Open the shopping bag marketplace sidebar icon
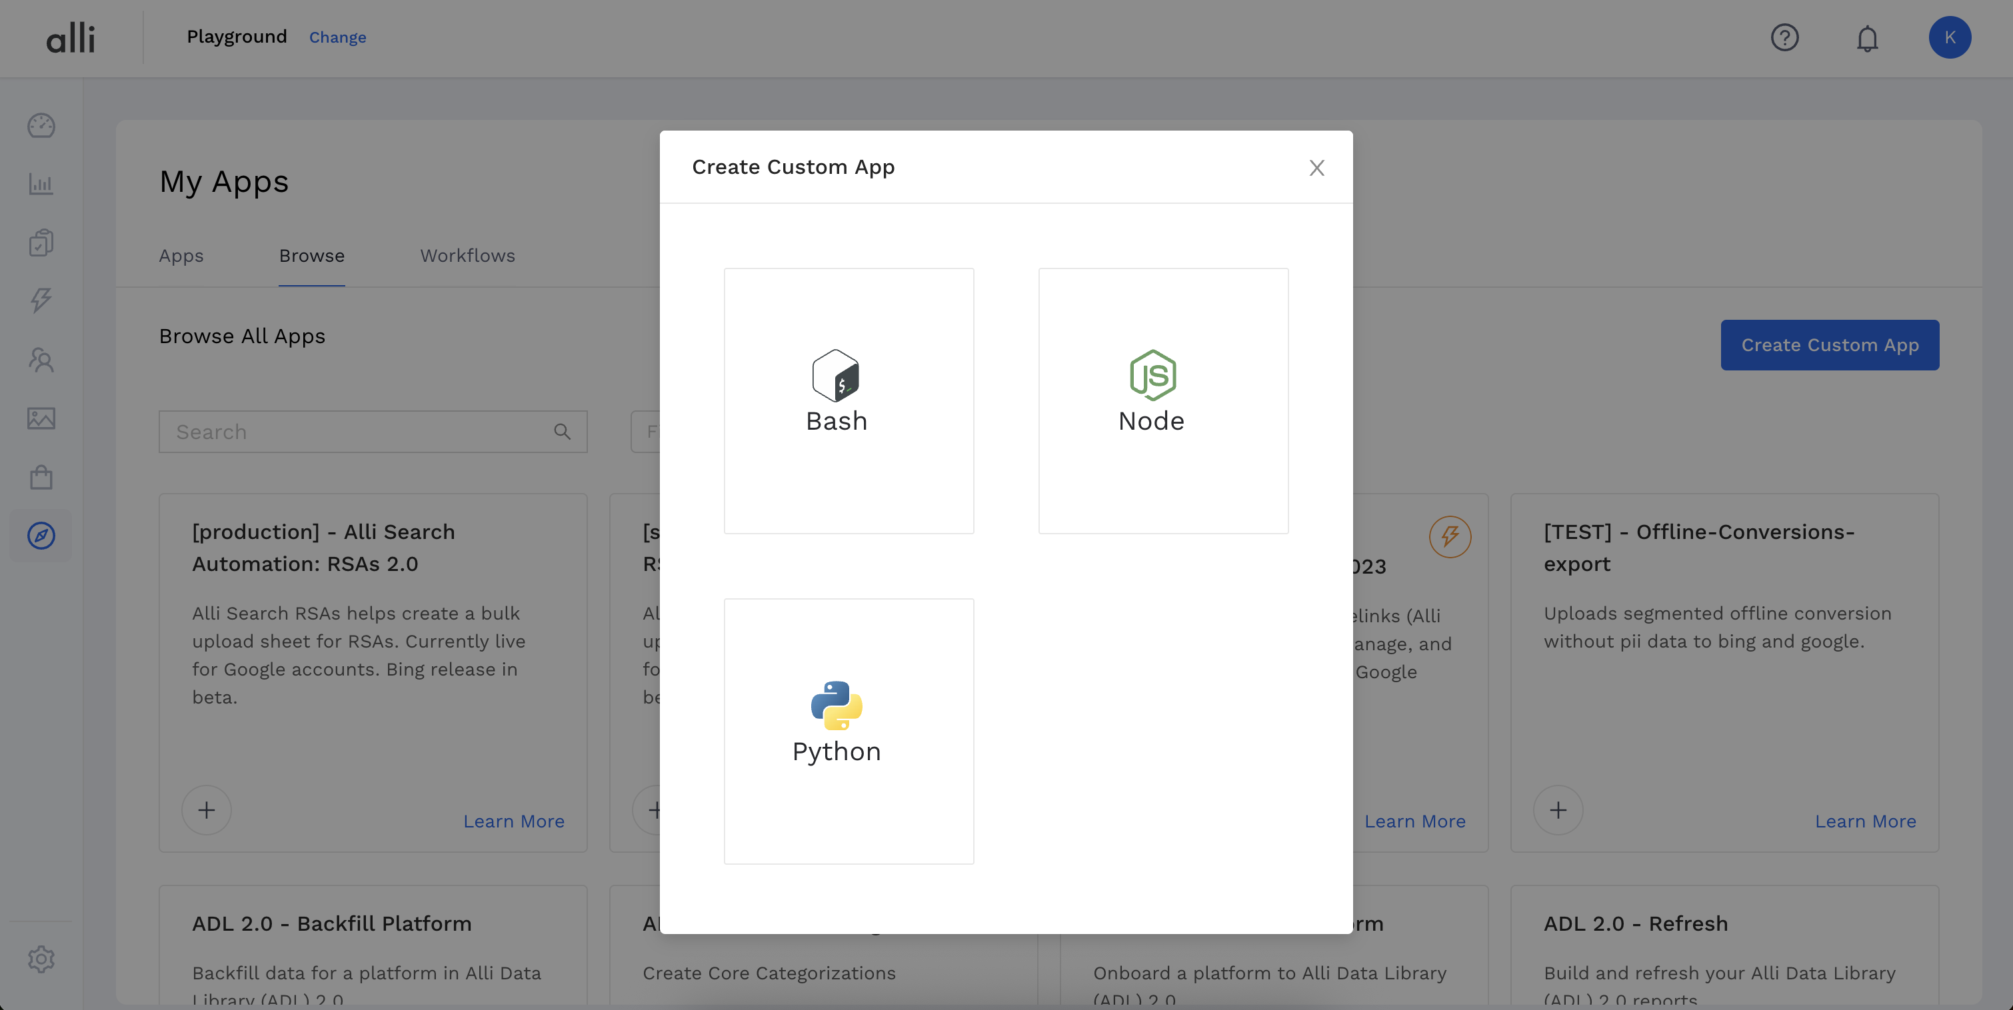 point(41,477)
